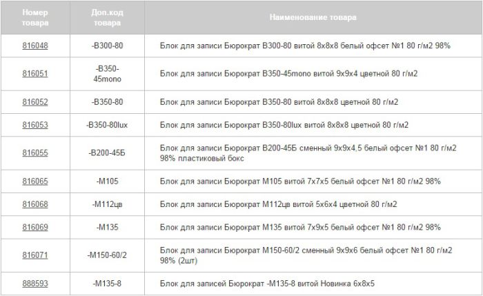The image size is (483, 296).
Task: Select the -B300-80 code cell
Action: [107, 46]
